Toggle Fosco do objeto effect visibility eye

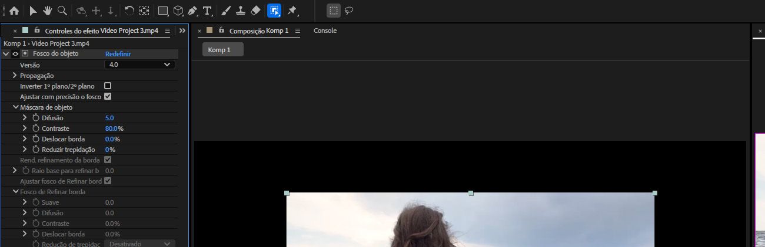[x=15, y=53]
